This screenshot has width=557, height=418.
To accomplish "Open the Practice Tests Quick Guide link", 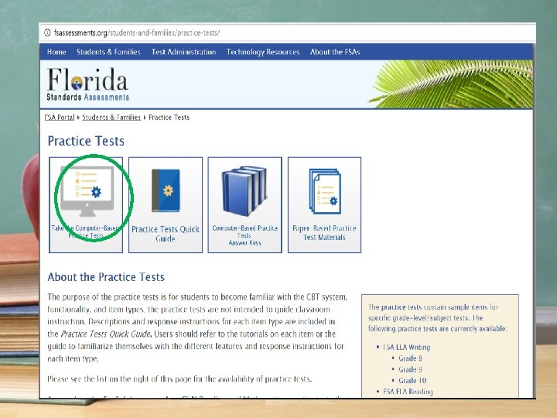I will (x=166, y=234).
